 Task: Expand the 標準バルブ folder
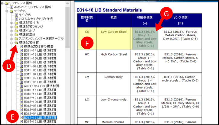[11, 31]
